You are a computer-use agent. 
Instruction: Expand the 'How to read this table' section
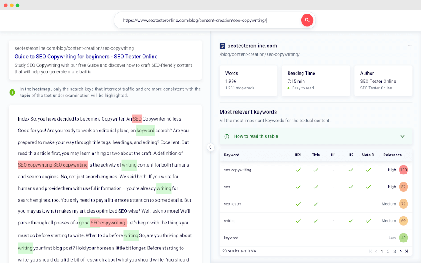403,136
